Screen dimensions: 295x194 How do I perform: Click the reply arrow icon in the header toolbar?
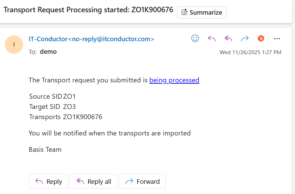pos(212,38)
